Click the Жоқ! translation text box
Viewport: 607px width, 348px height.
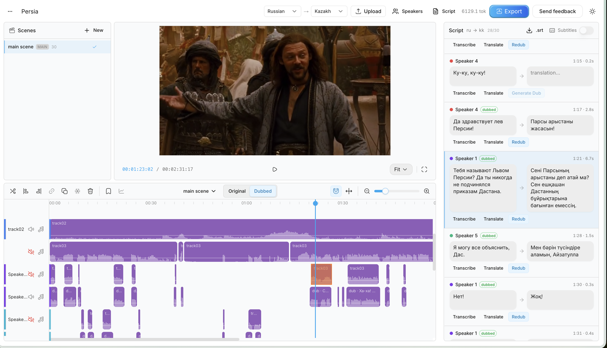coord(560,300)
